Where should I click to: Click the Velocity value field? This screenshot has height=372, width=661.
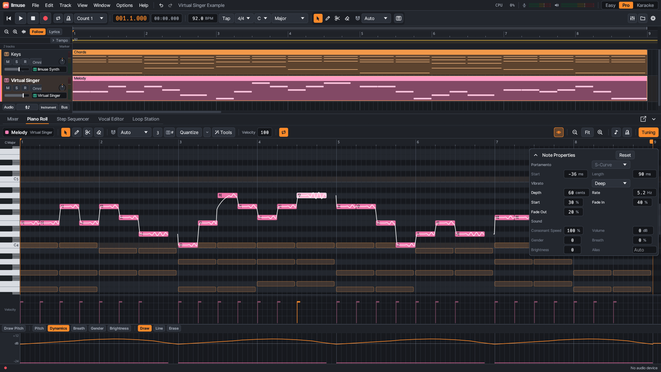coord(265,132)
